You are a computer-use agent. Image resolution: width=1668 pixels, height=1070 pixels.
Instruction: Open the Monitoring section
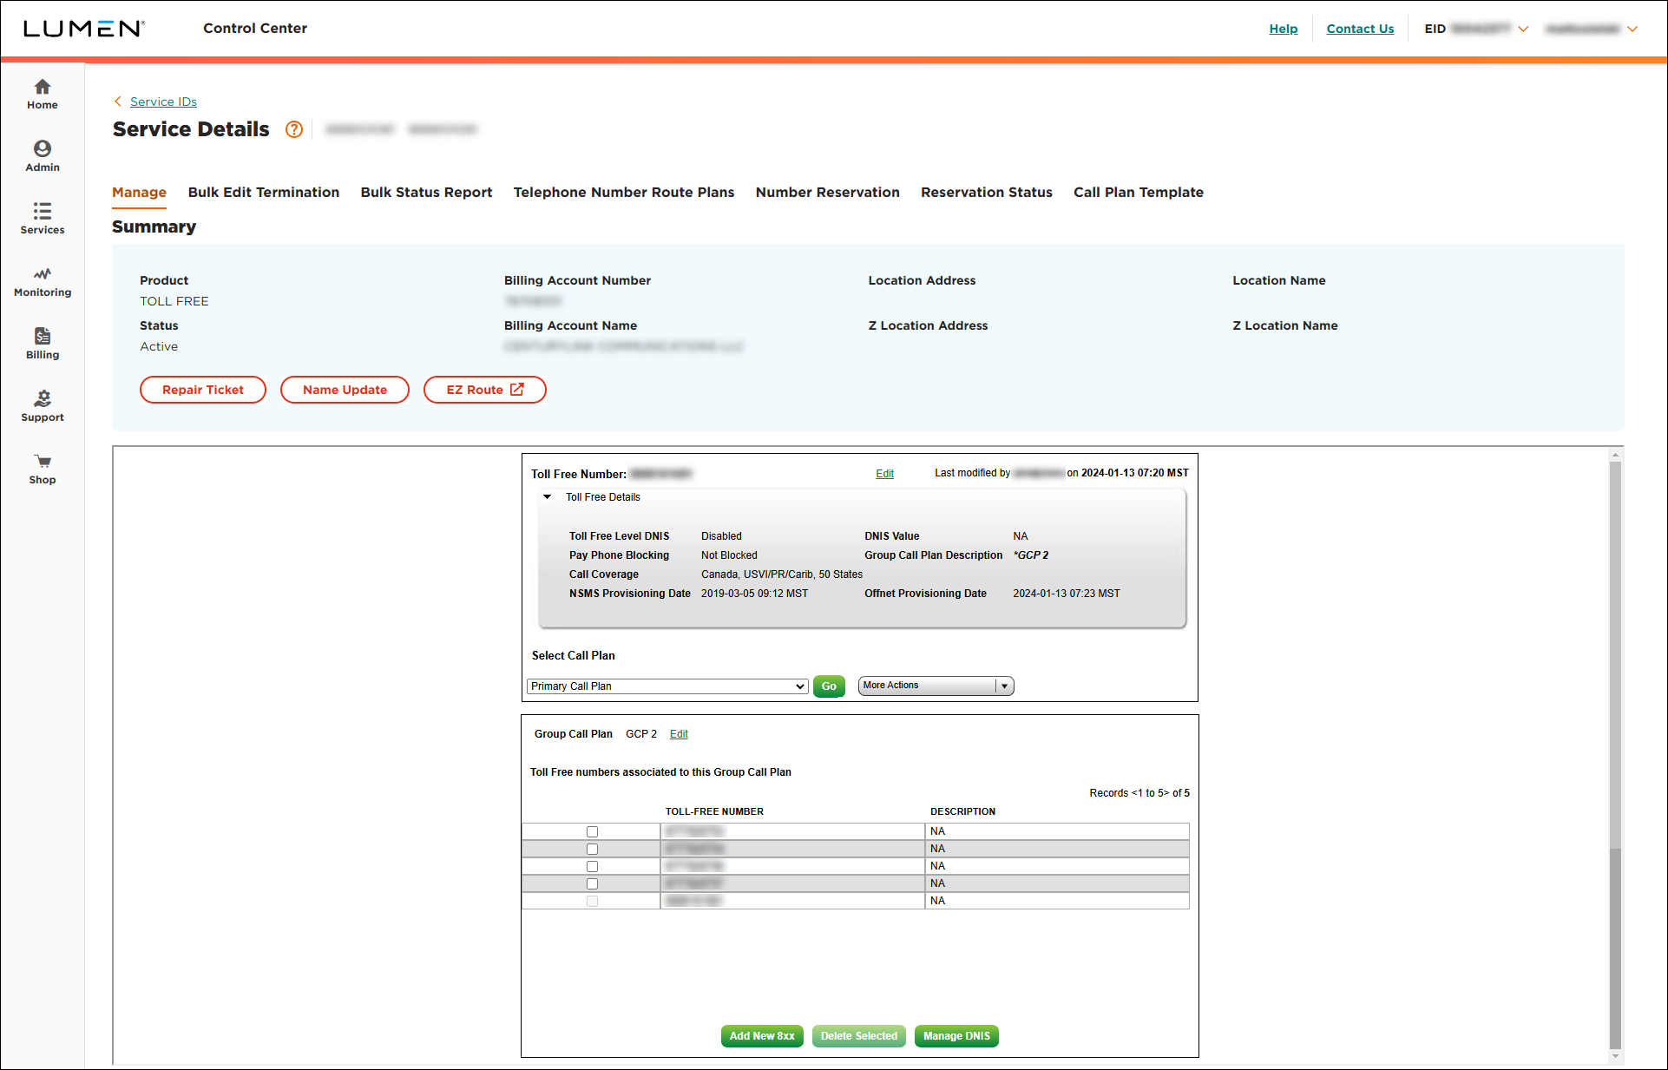(x=42, y=280)
